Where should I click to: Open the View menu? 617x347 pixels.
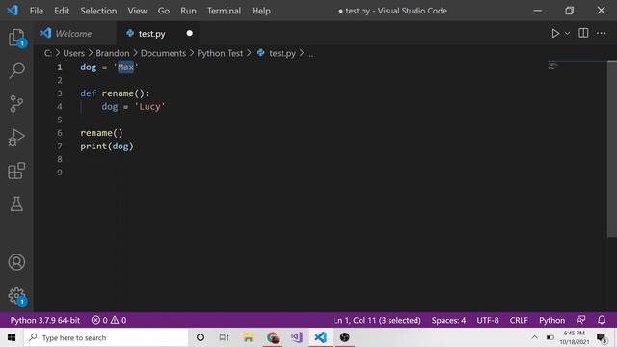coord(137,11)
